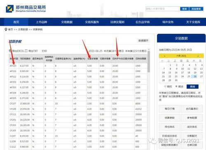Click the 日持仓限额 column header
206x150 pixels.
(x=141, y=59)
